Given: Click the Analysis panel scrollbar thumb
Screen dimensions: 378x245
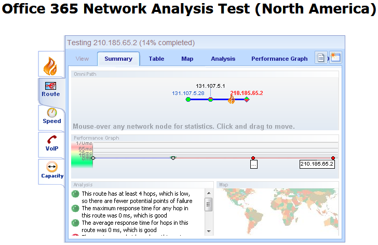Looking at the screenshot, I should coord(209,205).
